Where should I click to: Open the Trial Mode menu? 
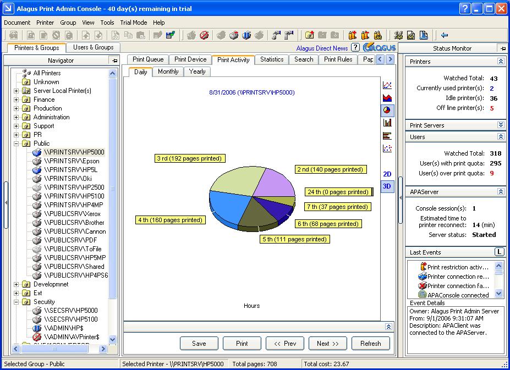[x=133, y=23]
